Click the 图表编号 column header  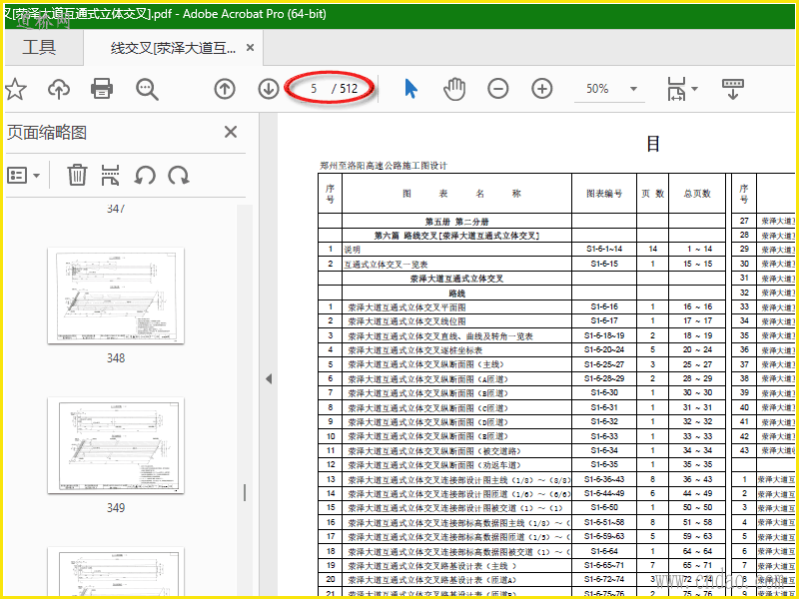pyautogui.click(x=604, y=194)
